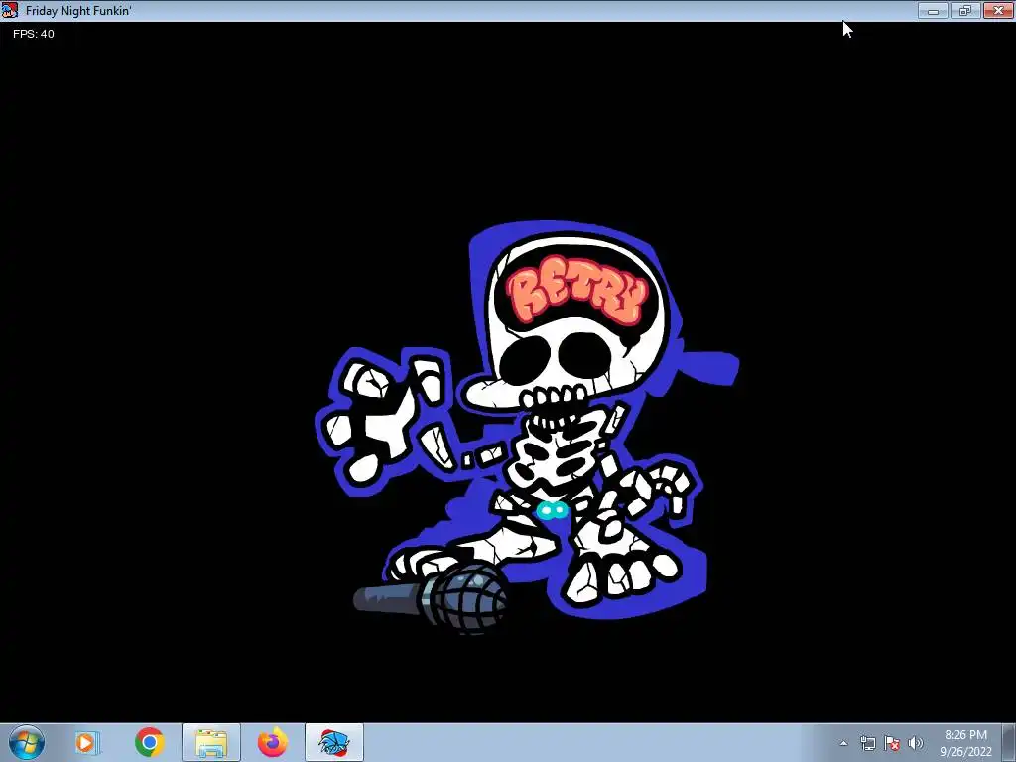This screenshot has height=762, width=1016.
Task: Click the FPS: 40 counter text
Action: point(34,34)
